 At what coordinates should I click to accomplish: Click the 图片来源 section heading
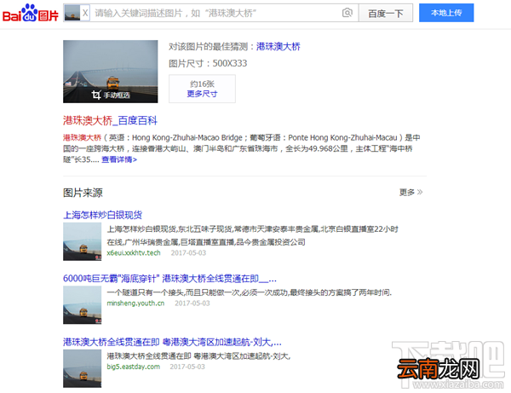tap(83, 193)
